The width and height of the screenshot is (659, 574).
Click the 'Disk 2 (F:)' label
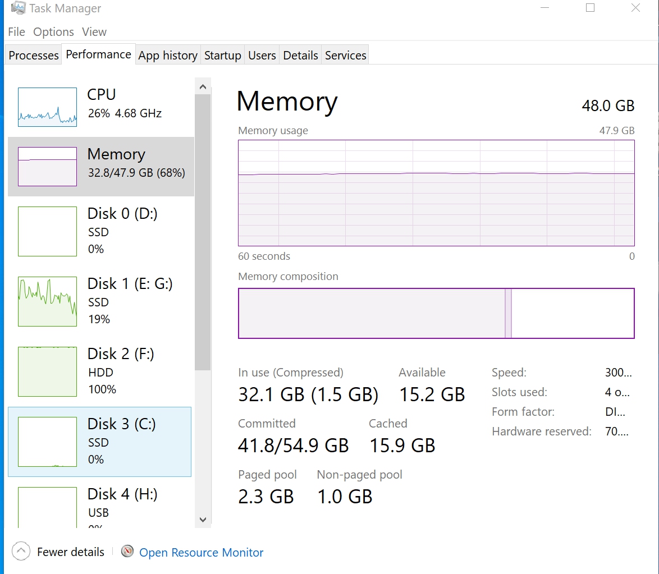(121, 354)
